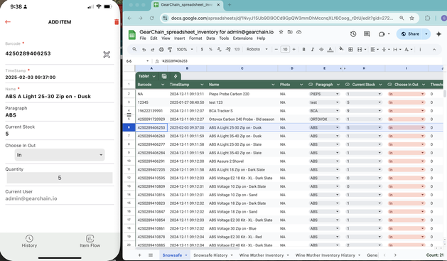This screenshot has width=447, height=261.
Task: Tap the barcode scanner icon
Action: [x=107, y=55]
